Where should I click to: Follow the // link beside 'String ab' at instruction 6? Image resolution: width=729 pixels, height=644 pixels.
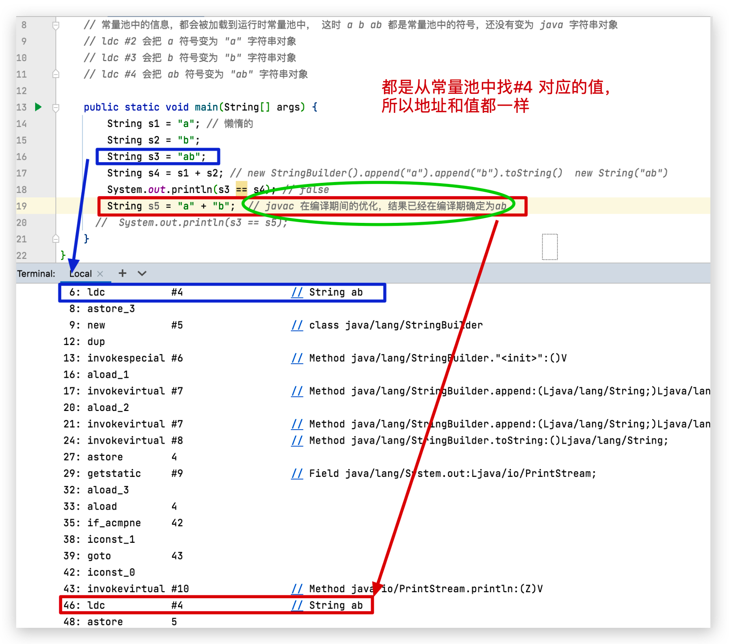297,292
